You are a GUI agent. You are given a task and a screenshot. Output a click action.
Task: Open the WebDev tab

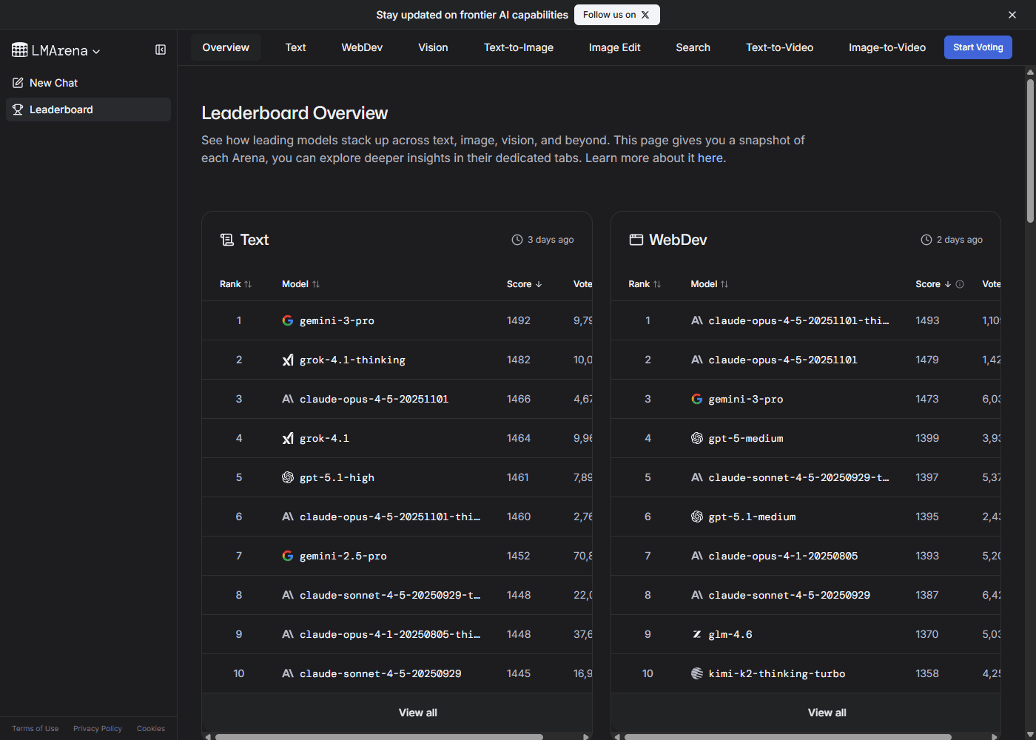pyautogui.click(x=362, y=47)
